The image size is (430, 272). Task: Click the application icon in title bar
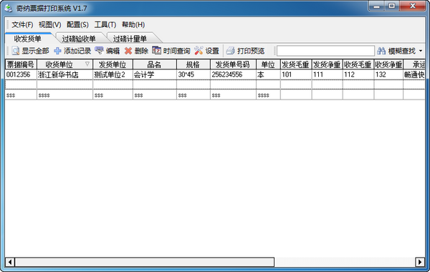[x=9, y=9]
